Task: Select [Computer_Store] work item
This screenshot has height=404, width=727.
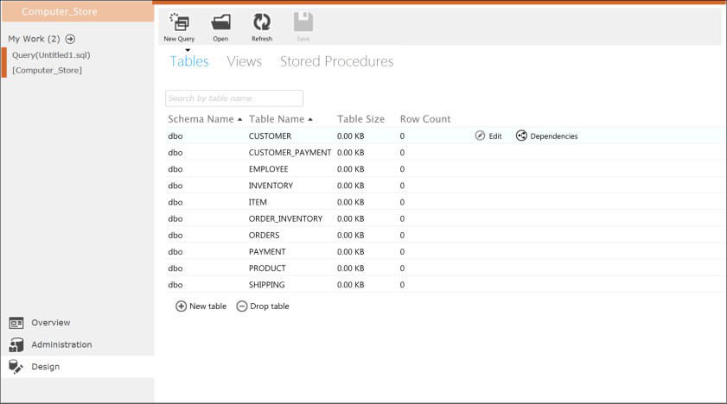Action: [47, 70]
